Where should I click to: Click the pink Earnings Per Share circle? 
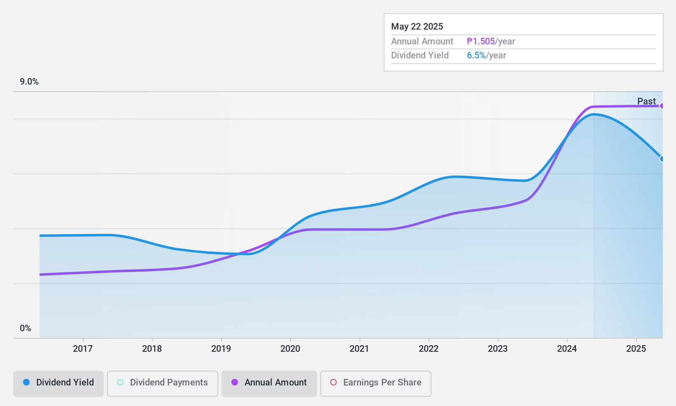point(333,382)
